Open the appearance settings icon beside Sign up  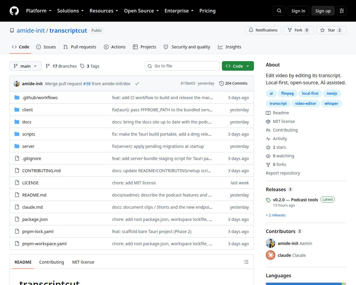pos(342,11)
